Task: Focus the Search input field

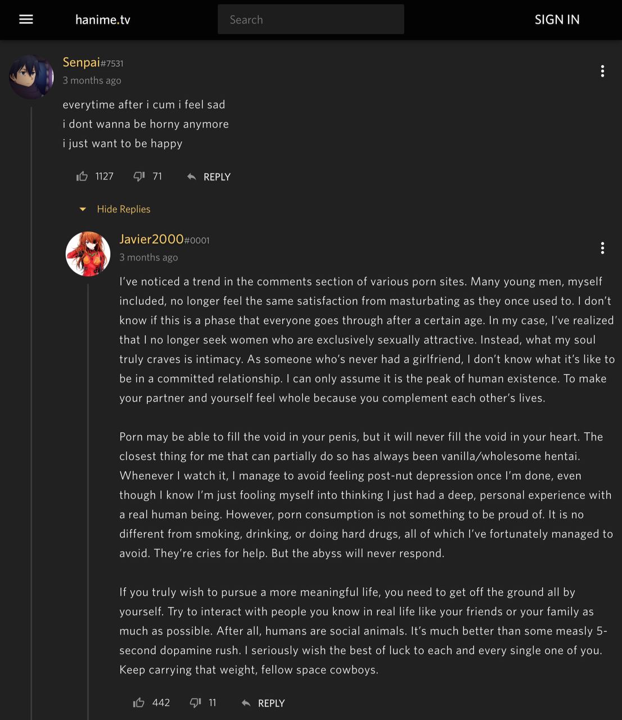Action: point(310,20)
